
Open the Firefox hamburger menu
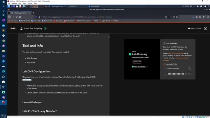pos(208,17)
